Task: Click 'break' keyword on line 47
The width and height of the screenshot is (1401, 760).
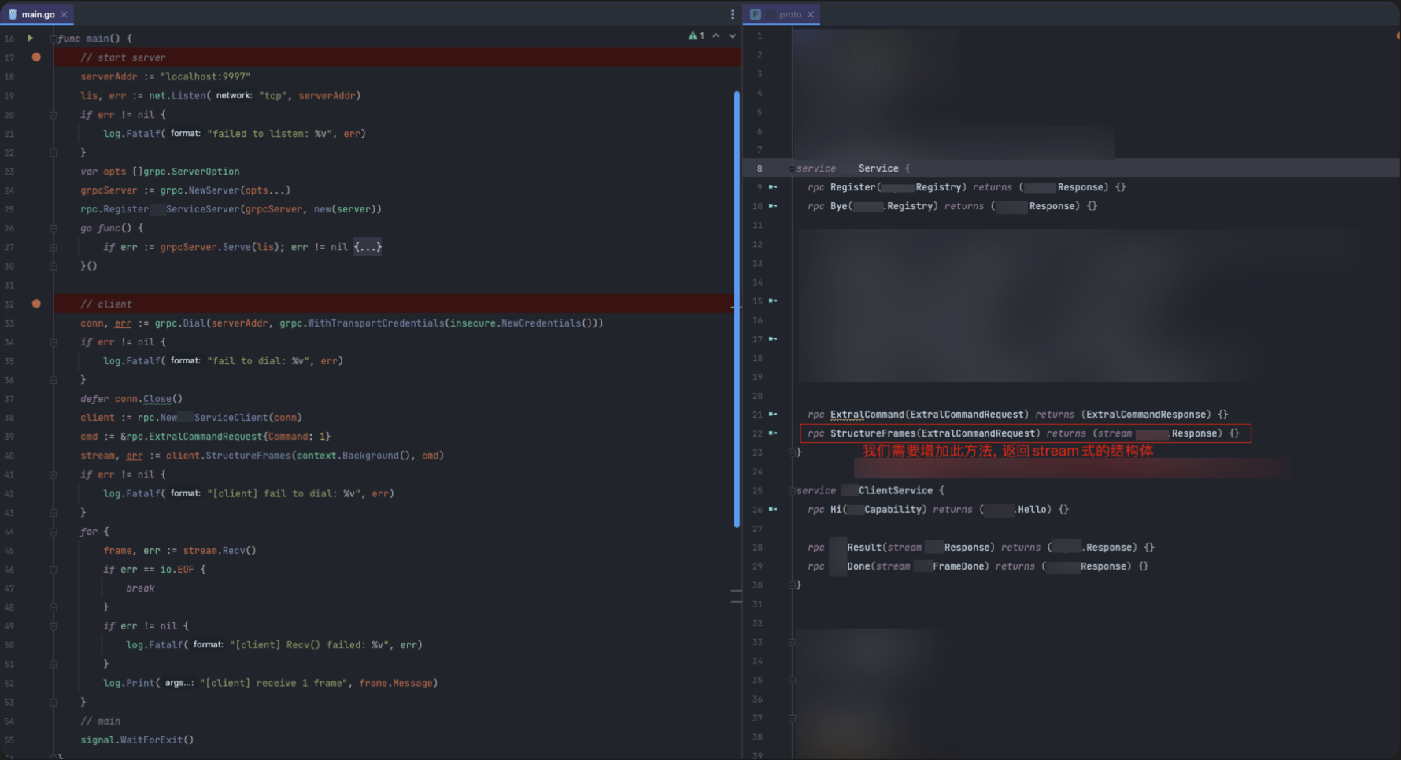Action: pos(140,588)
